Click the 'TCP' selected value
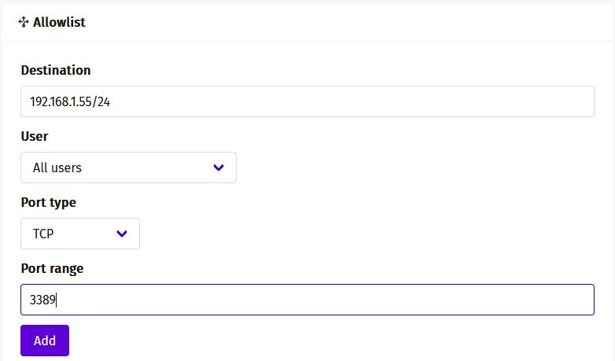Image resolution: width=615 pixels, height=361 pixels. pyautogui.click(x=43, y=234)
